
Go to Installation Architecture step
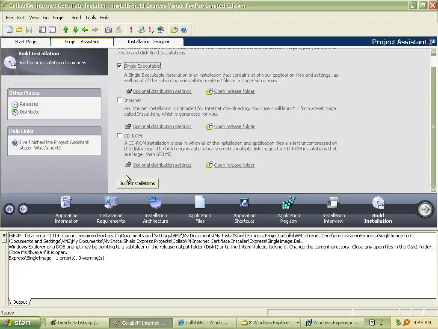tap(156, 209)
